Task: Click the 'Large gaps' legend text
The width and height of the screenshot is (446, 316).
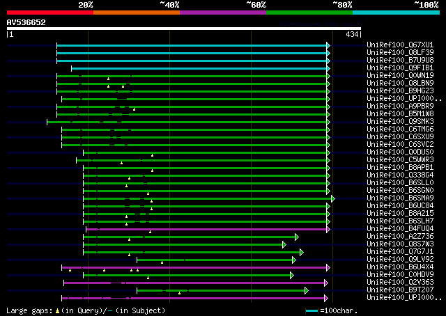Action: [29, 310]
